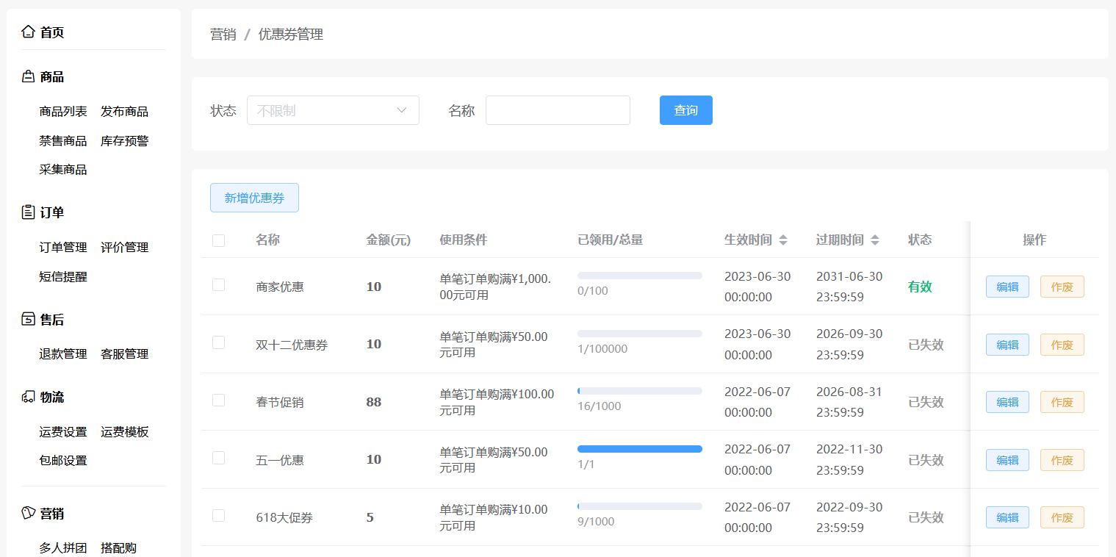Image resolution: width=1116 pixels, height=557 pixels.
Task: Open 多人拼团 in the sidebar
Action: point(63,548)
